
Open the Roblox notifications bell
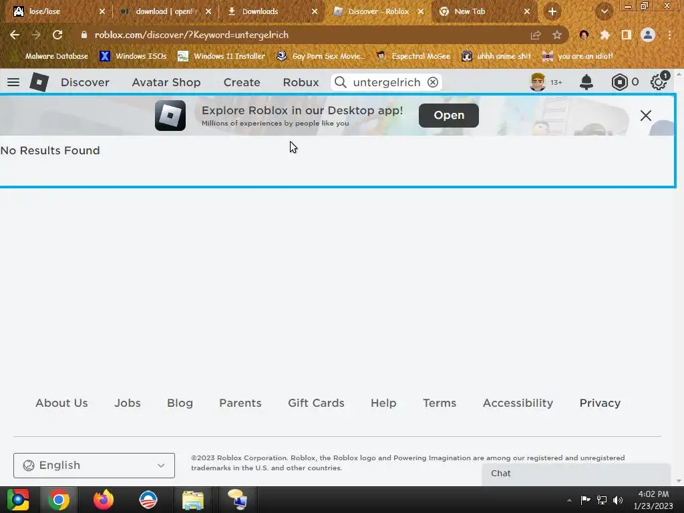click(586, 82)
